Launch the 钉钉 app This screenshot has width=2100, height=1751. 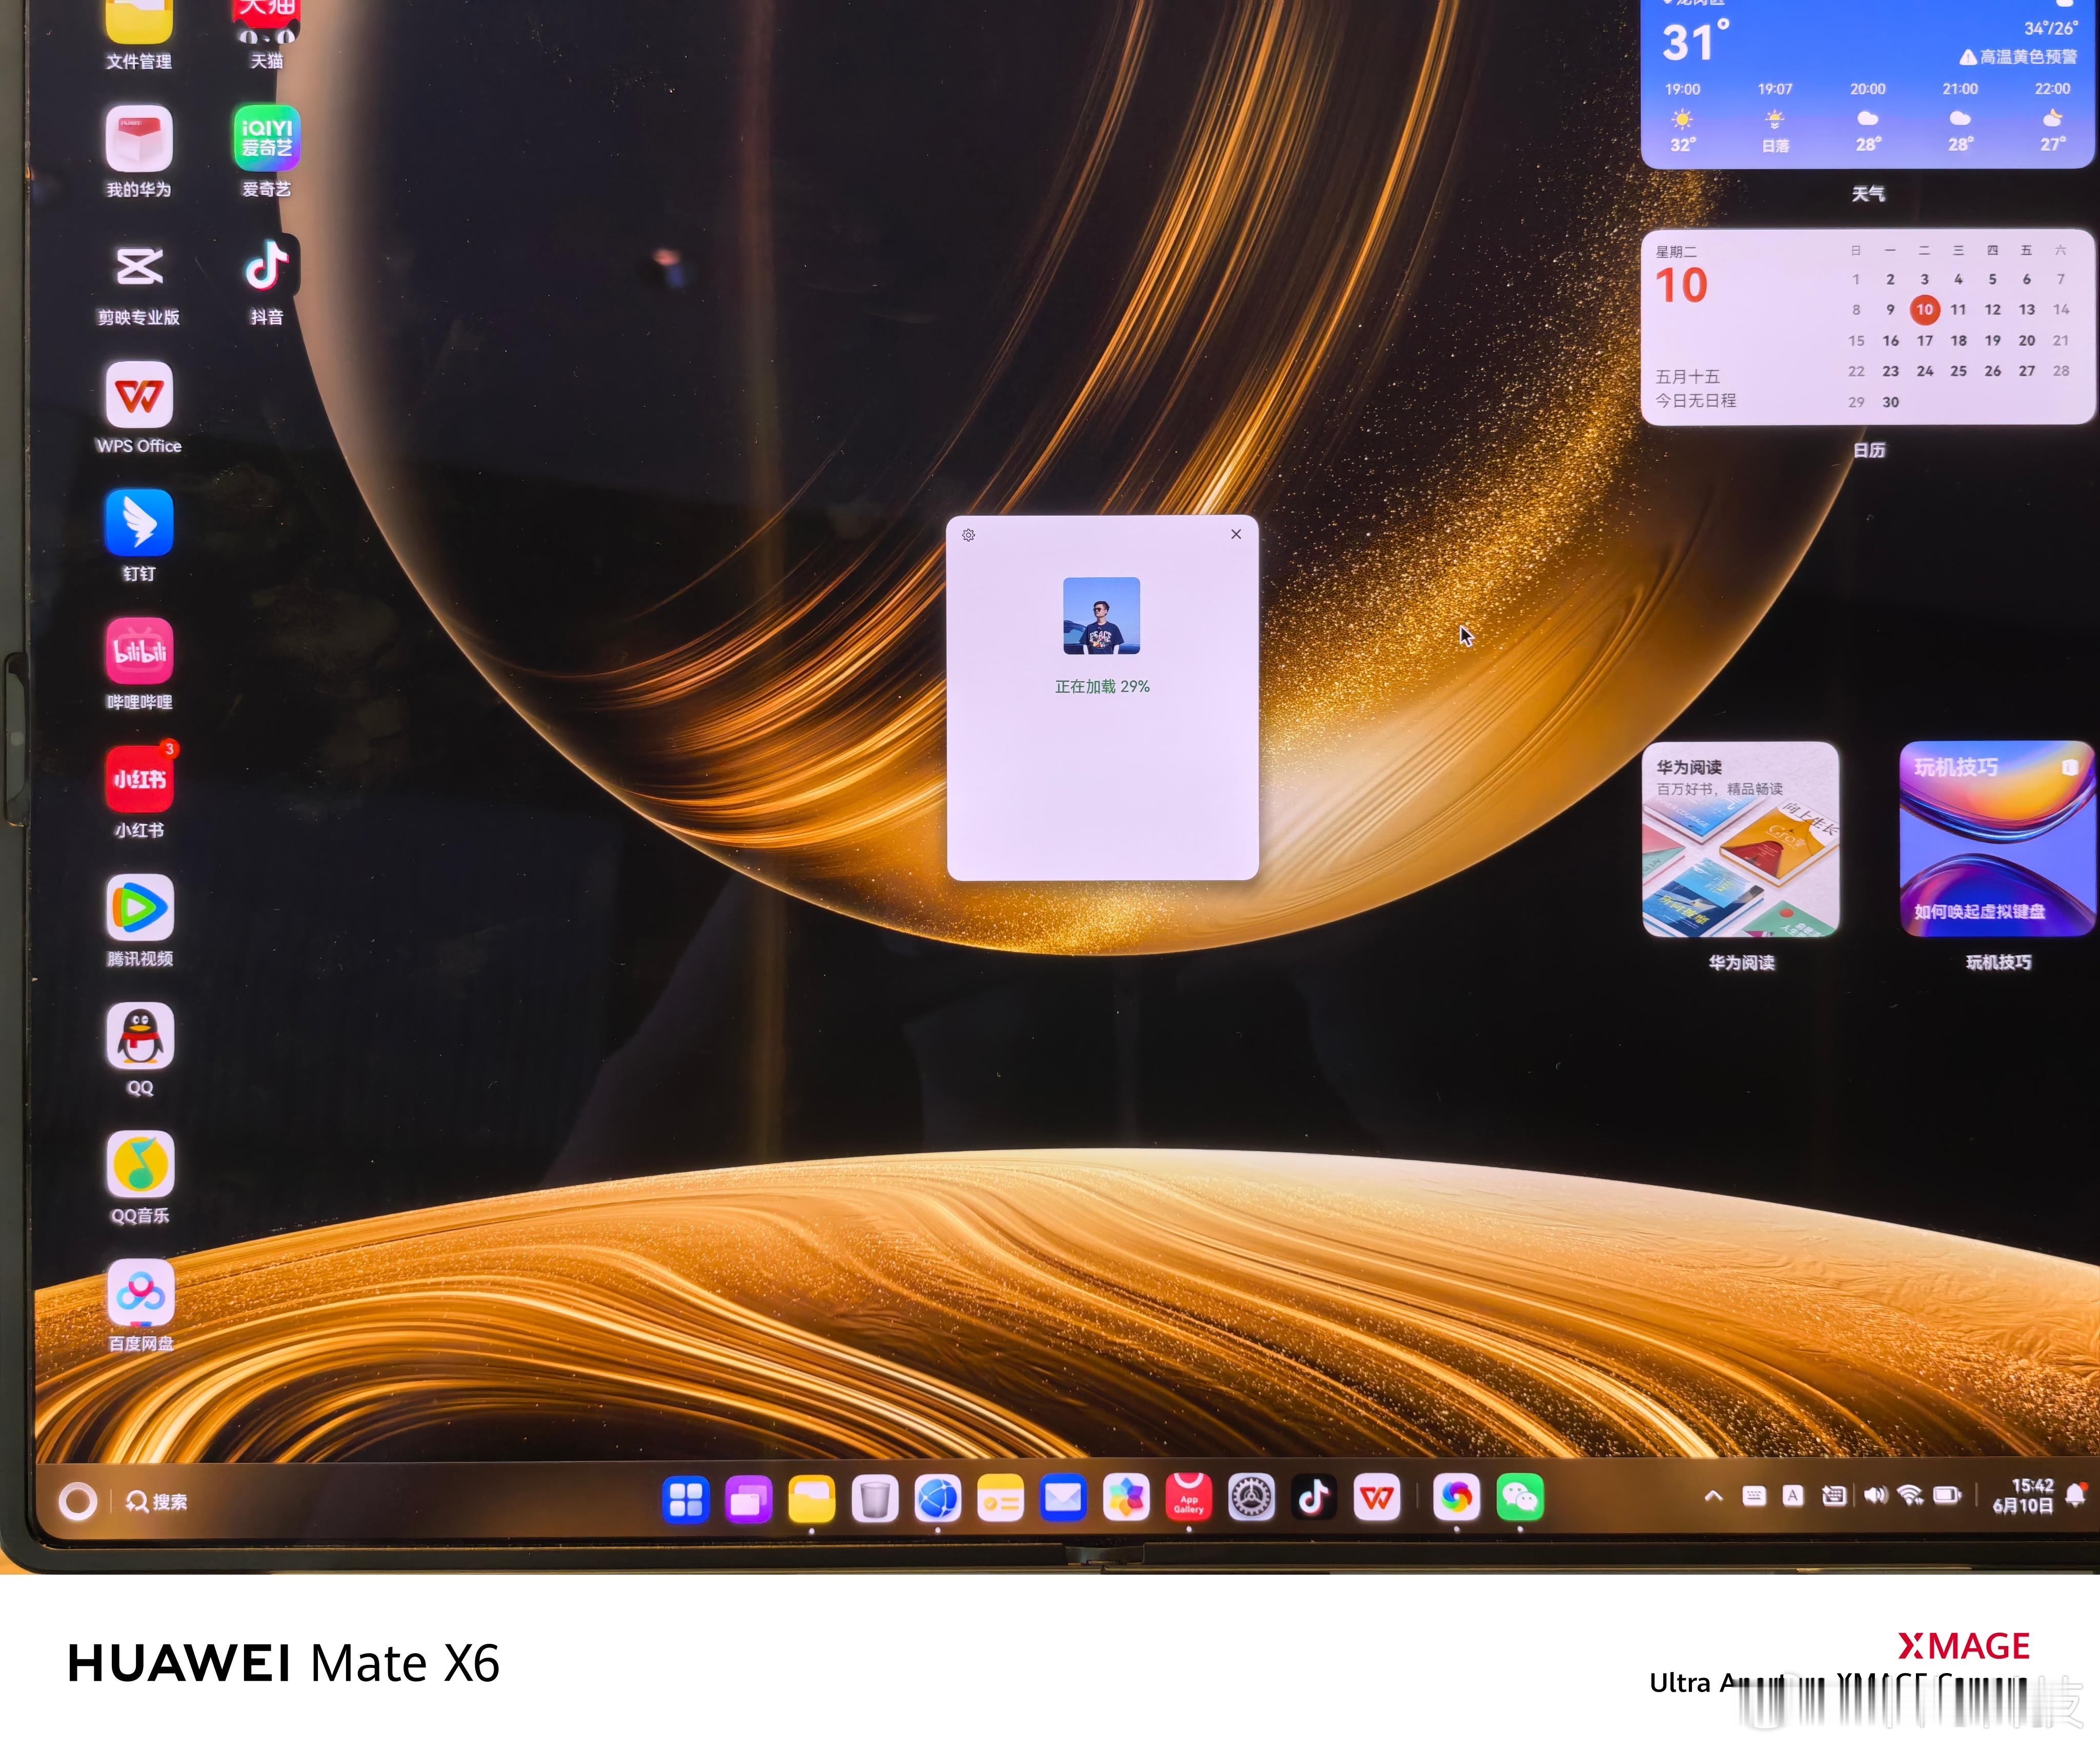(x=139, y=523)
